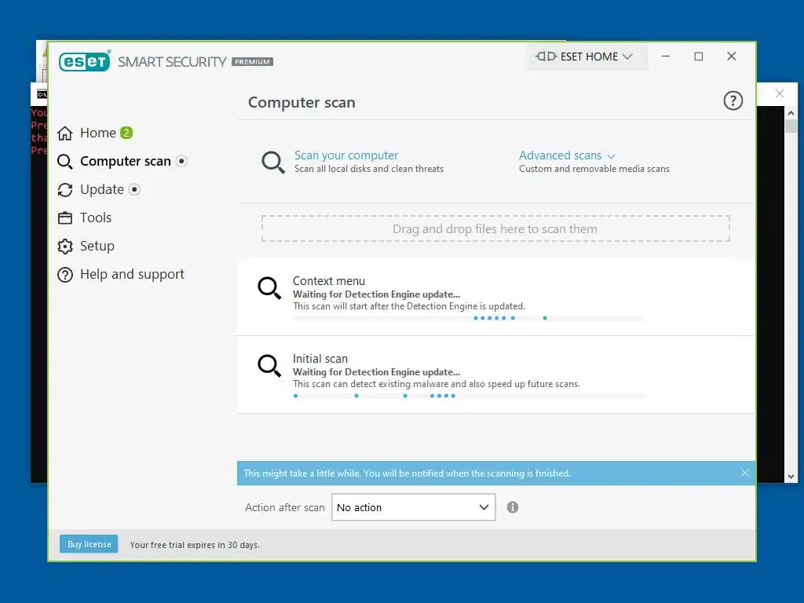The width and height of the screenshot is (804, 603).
Task: Click the Update refresh arrows icon
Action: pos(65,190)
